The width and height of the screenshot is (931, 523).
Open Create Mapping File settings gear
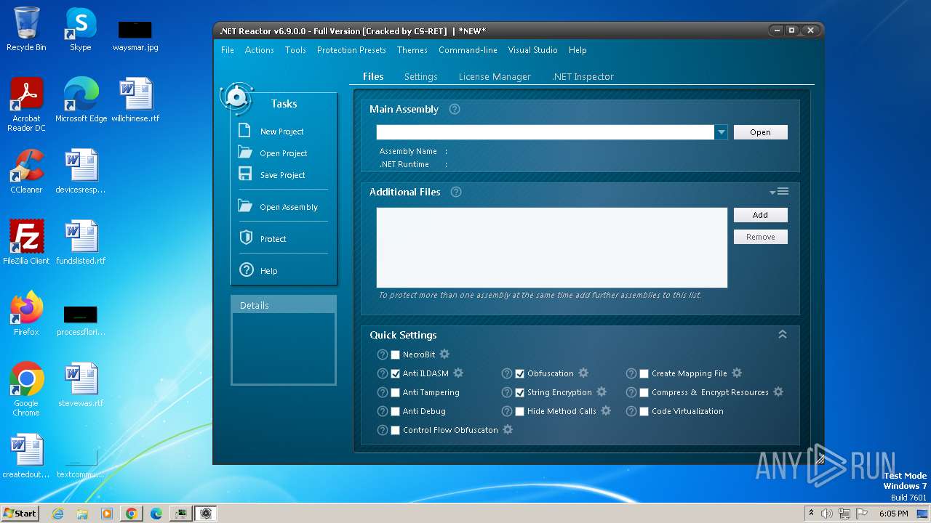[737, 373]
